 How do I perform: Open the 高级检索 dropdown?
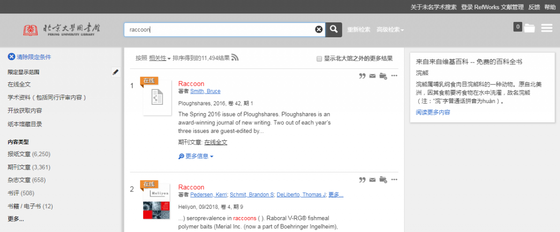[x=390, y=29]
